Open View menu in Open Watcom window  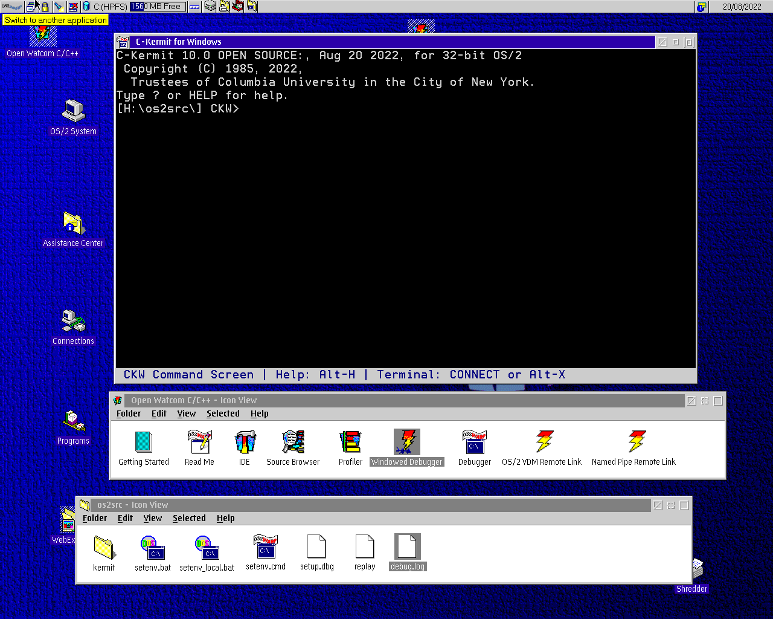click(x=187, y=413)
